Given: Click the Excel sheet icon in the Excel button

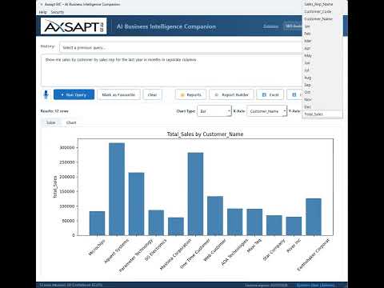Looking at the screenshot, I should (x=264, y=94).
